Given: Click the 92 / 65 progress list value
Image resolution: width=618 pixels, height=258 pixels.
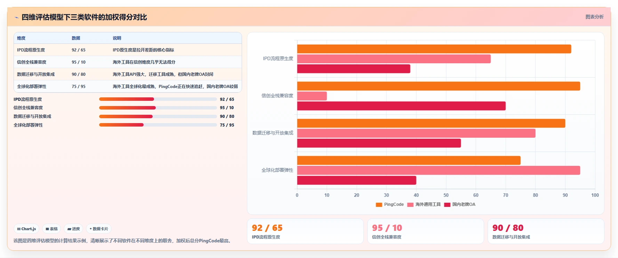Looking at the screenshot, I should click(x=227, y=99).
